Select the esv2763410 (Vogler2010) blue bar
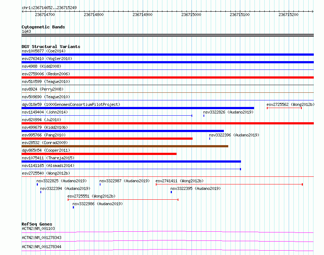Image resolution: width=324 pixels, height=255 pixels. pyautogui.click(x=167, y=62)
